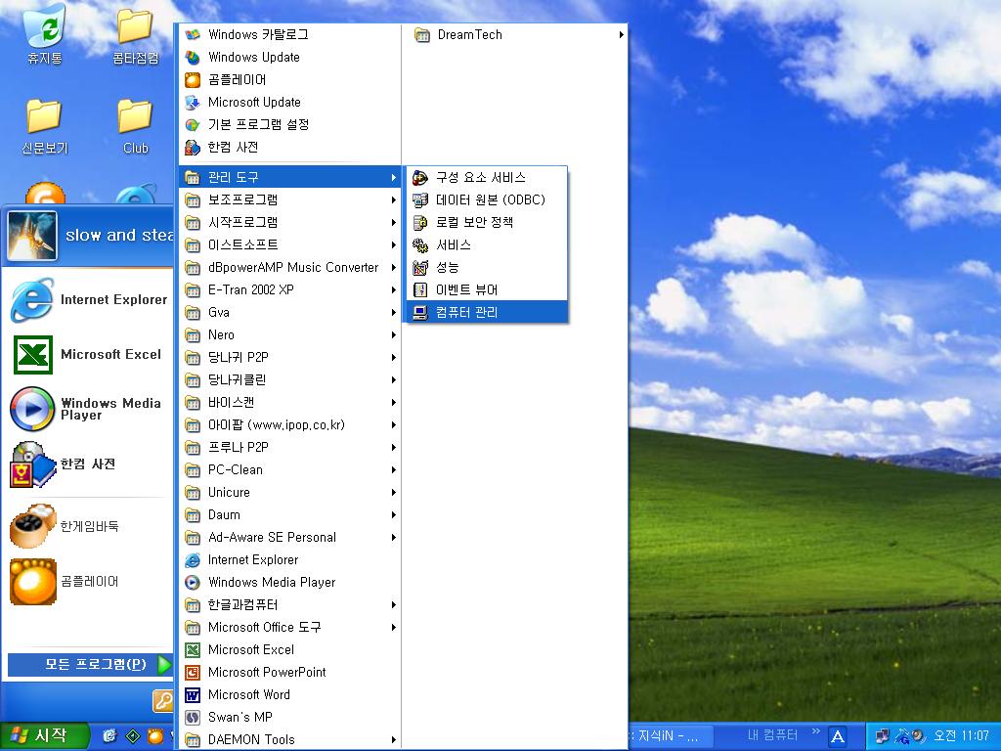
Task: Open 아이팝 (www.ipop.co.kr) program group
Action: pyautogui.click(x=290, y=424)
